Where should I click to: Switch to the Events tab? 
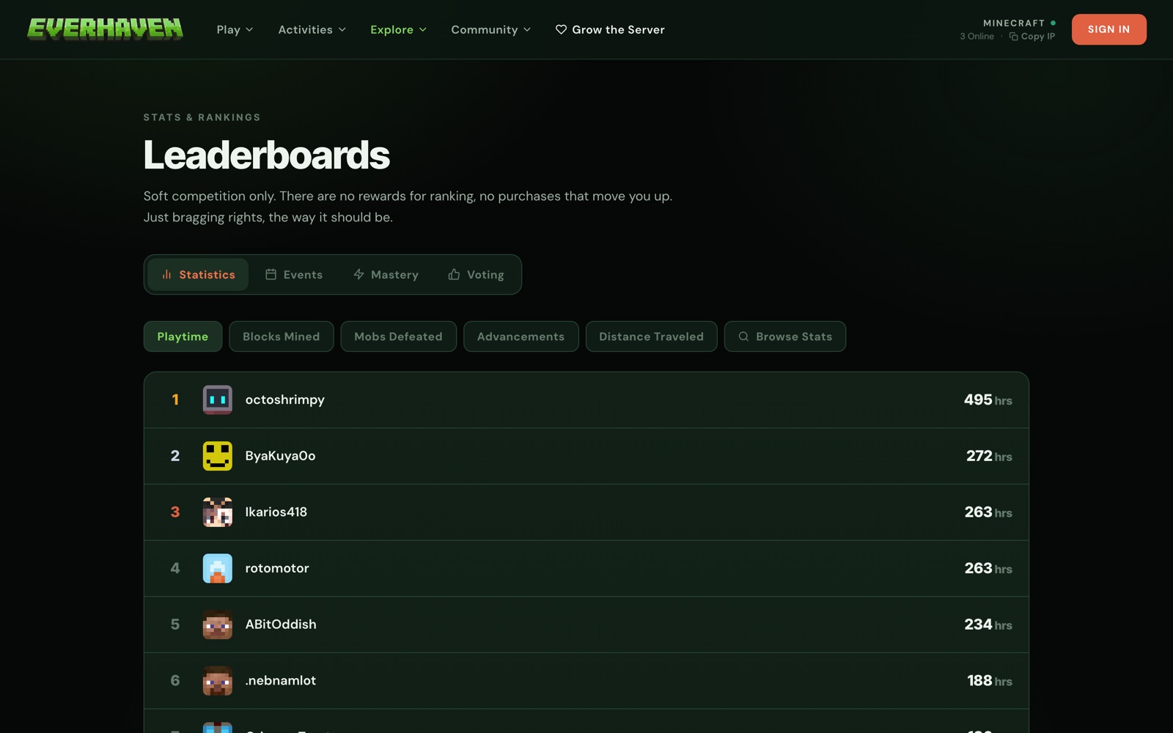[x=294, y=274]
